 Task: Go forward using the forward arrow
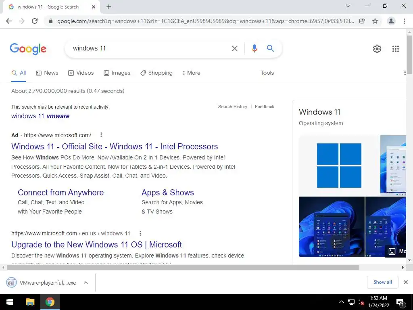tap(22, 21)
